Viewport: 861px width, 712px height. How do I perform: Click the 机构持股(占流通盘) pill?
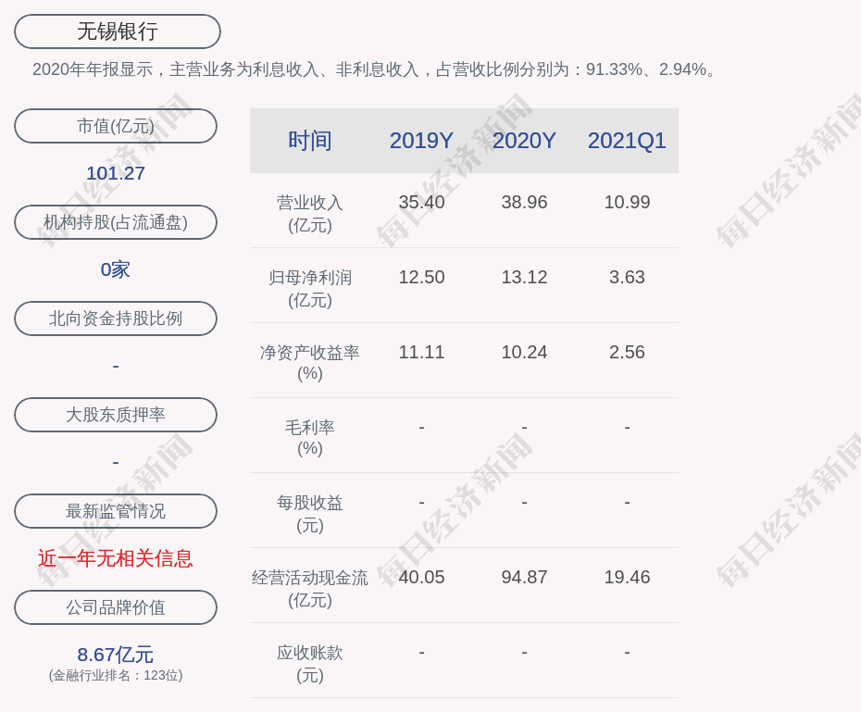click(x=116, y=222)
